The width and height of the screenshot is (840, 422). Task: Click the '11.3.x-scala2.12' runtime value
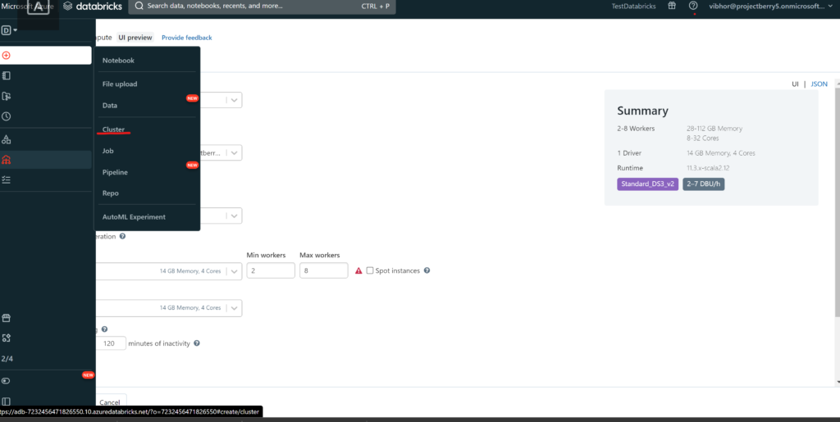[x=708, y=167]
